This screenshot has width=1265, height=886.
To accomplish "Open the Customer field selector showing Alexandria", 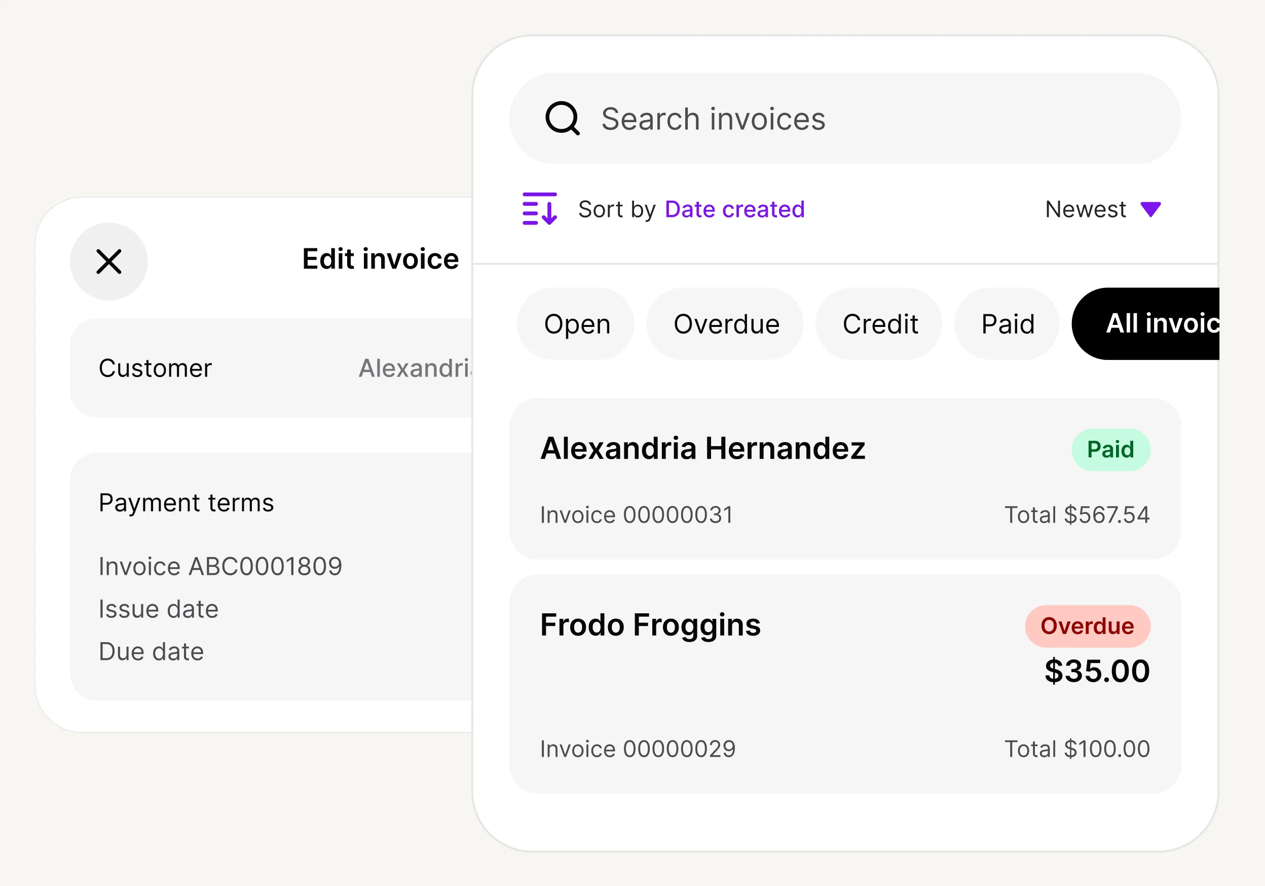I will tap(276, 368).
